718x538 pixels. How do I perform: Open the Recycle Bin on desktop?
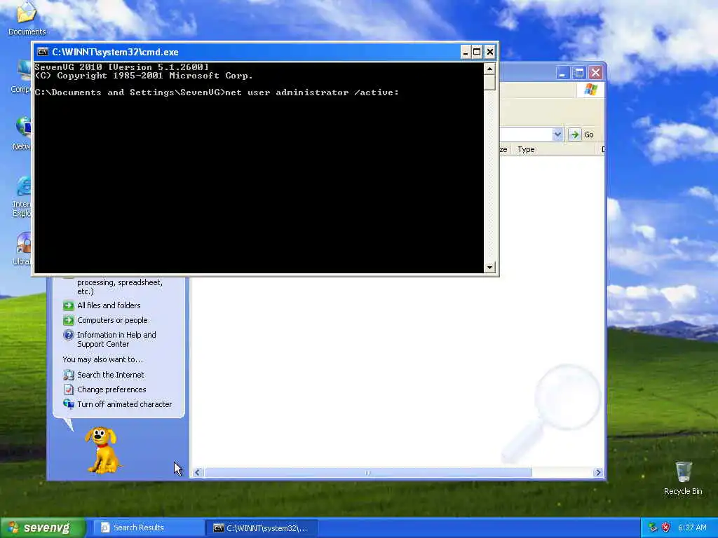683,478
